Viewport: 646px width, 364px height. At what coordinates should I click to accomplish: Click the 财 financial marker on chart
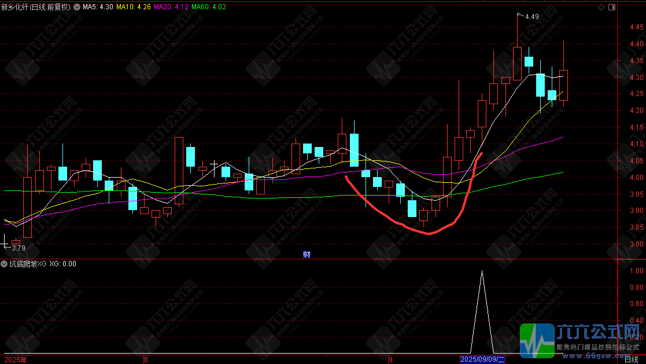[307, 255]
